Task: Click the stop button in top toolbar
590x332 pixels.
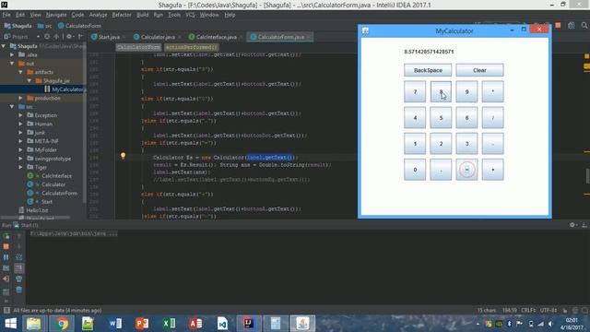Action: click(x=558, y=25)
